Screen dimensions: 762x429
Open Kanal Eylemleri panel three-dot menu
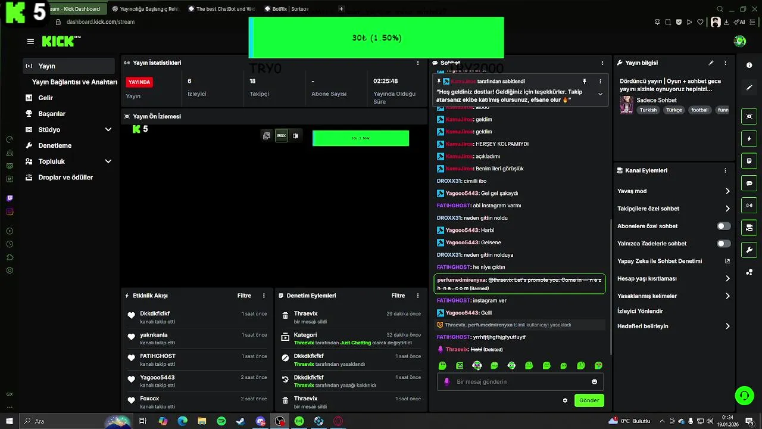(x=725, y=170)
